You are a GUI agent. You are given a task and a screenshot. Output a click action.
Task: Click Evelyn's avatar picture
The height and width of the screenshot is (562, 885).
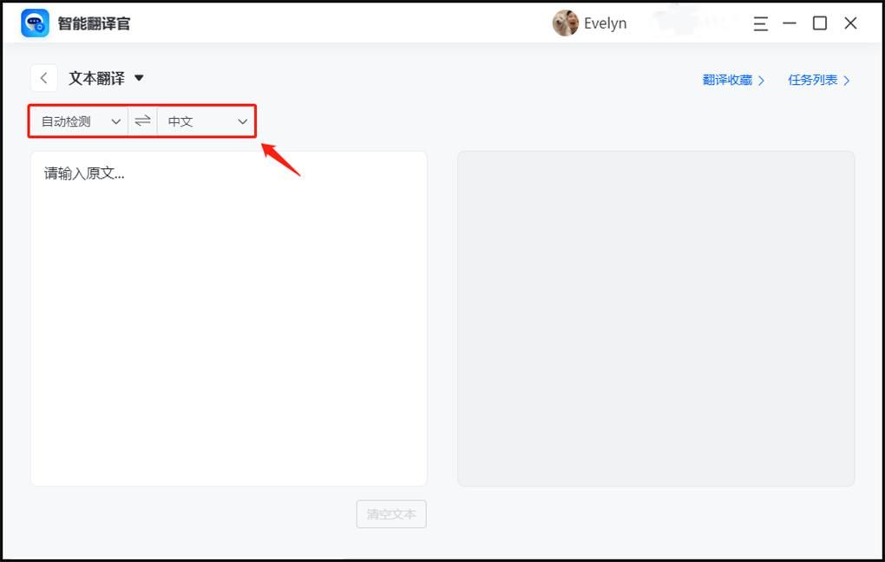click(x=565, y=23)
